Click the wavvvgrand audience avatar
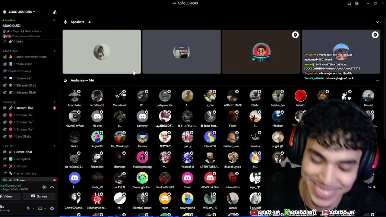Image resolution: width=386 pixels, height=217 pixels. click(188, 199)
